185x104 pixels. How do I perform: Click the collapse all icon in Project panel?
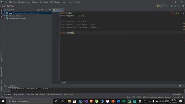[x=42, y=10]
